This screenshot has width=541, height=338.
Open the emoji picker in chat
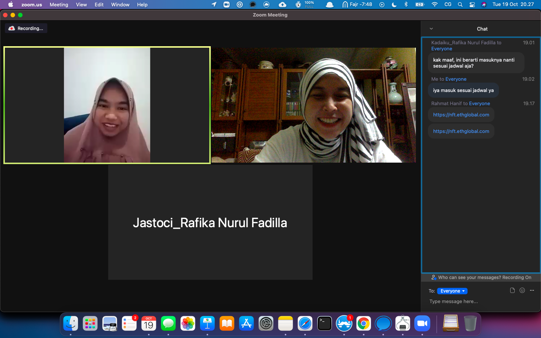pos(522,290)
